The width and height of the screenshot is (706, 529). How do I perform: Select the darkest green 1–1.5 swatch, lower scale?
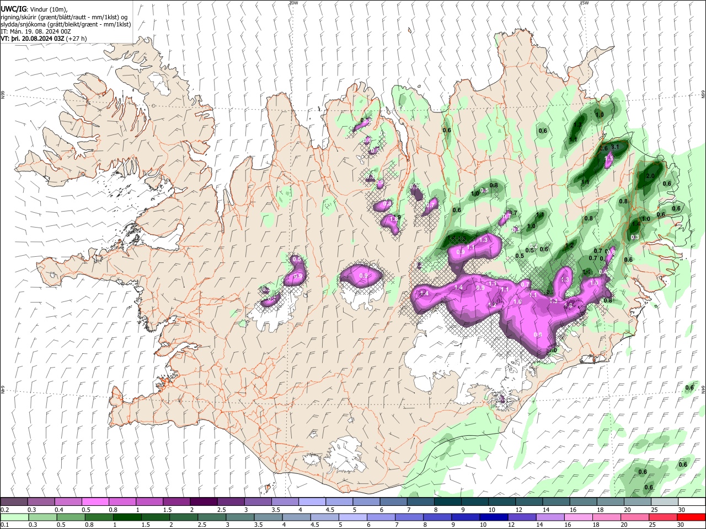[127, 517]
